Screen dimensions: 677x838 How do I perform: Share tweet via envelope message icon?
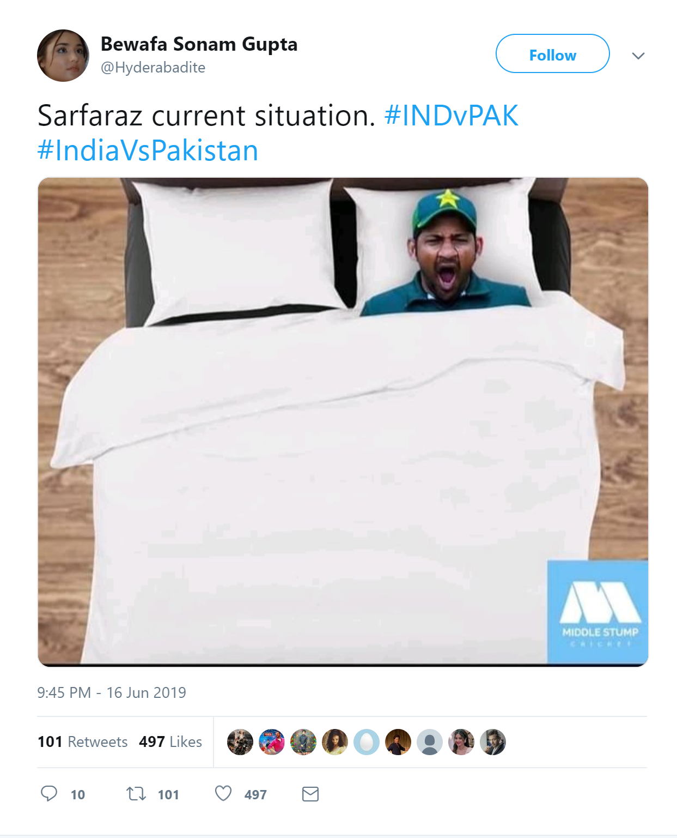pyautogui.click(x=310, y=794)
